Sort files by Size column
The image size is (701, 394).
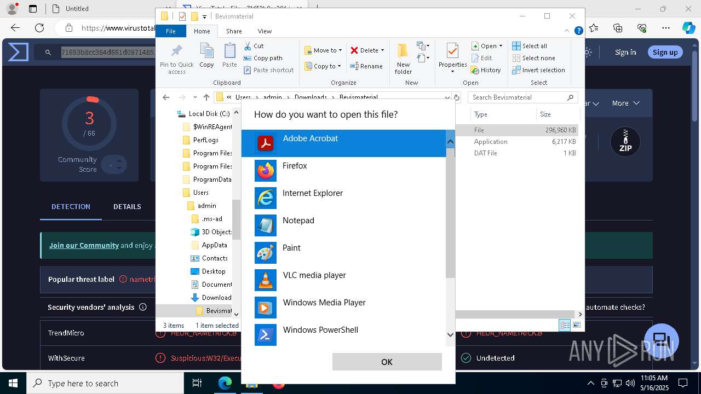click(x=558, y=114)
